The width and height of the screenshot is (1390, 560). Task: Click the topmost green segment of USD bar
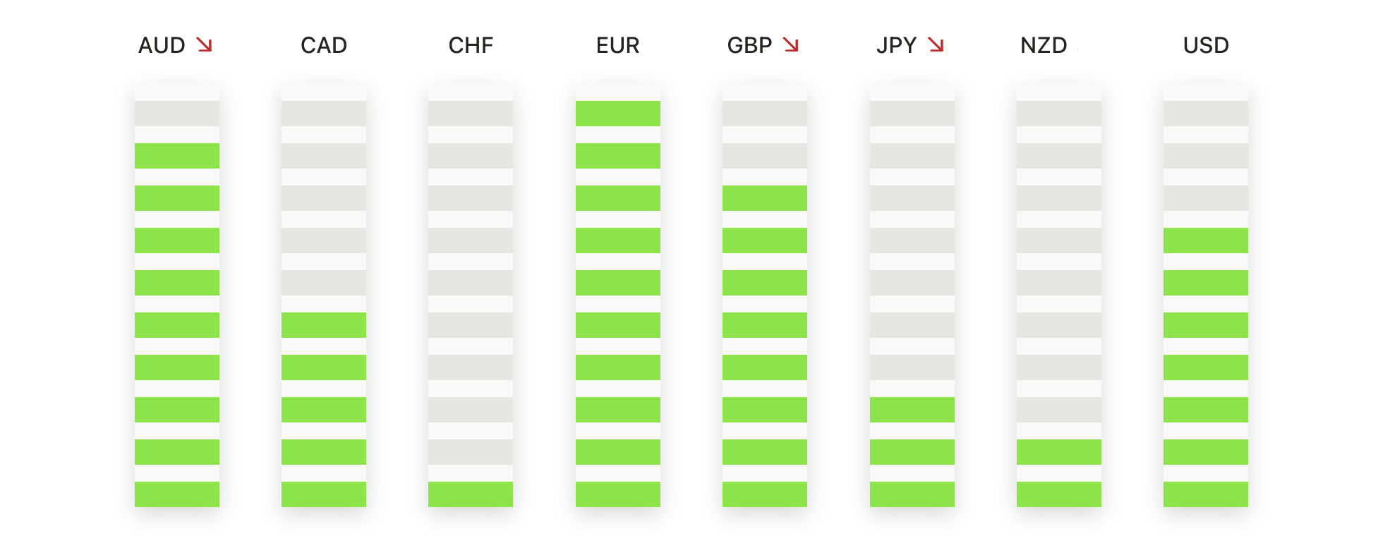(x=1205, y=241)
